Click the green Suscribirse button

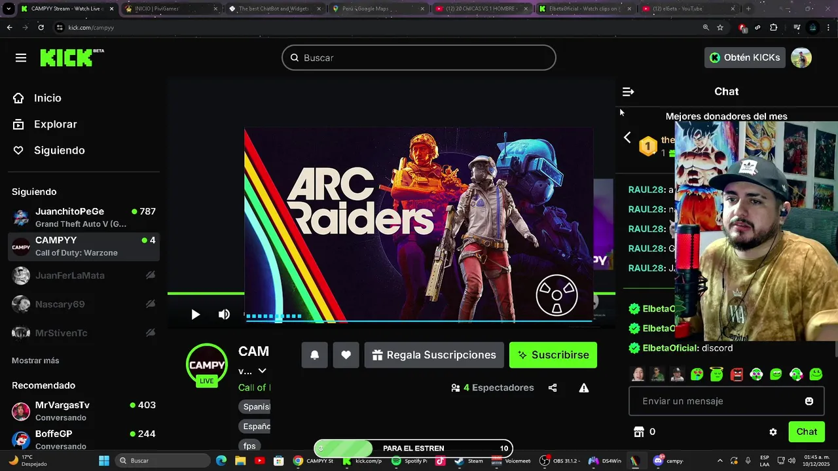tap(553, 355)
